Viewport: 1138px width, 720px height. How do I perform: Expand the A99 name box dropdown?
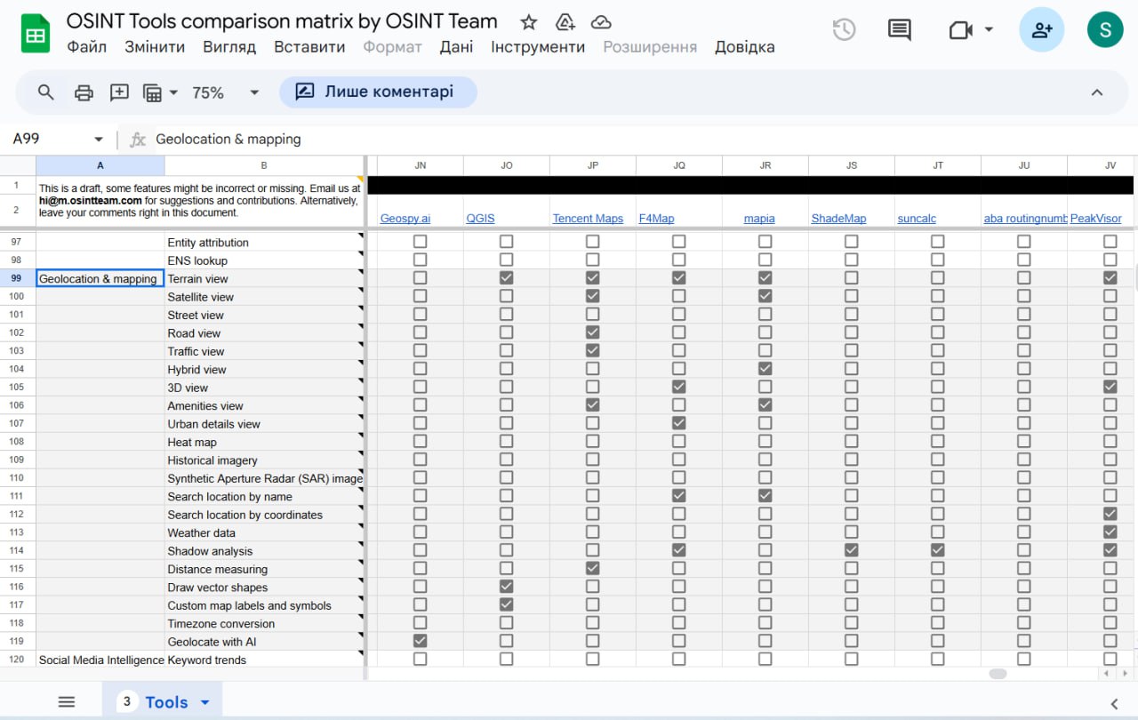(x=99, y=140)
